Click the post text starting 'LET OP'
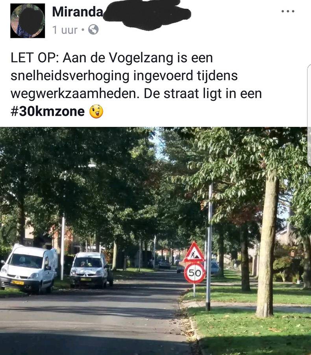Viewport: 311px width, 355px height. click(136, 84)
